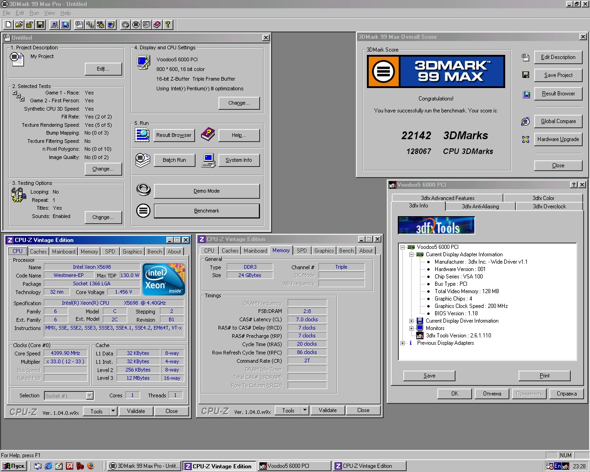Click Internet Explorer icon in taskbar quick launch
590x472 pixels.
[48, 466]
